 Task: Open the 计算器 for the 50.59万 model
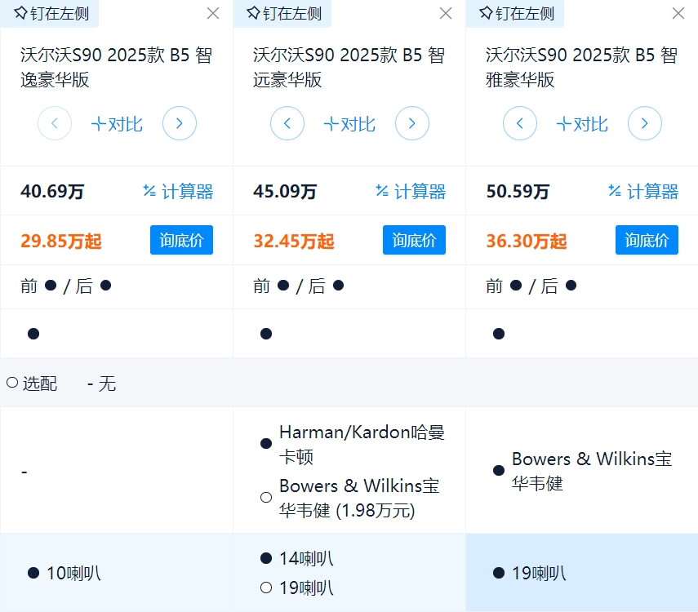click(x=643, y=192)
